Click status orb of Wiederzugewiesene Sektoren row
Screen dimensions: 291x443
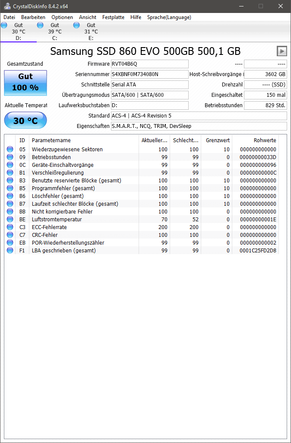point(10,149)
